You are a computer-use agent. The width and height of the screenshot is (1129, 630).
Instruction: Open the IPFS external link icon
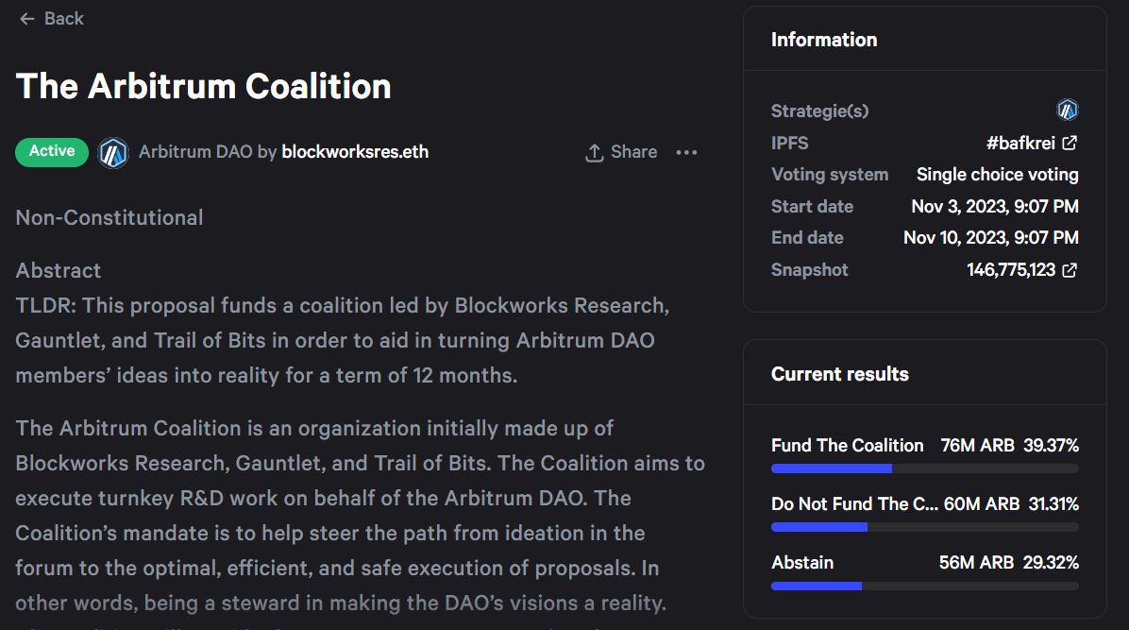coord(1070,143)
